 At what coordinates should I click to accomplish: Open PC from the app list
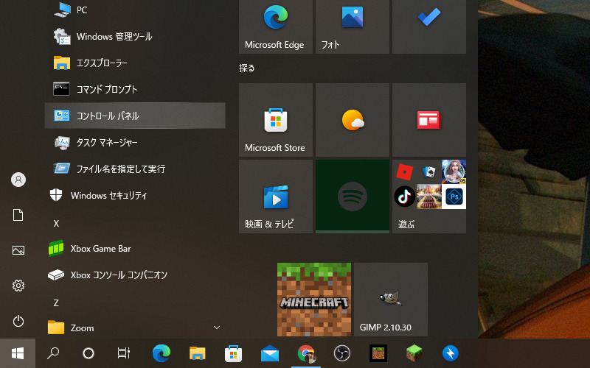point(135,10)
